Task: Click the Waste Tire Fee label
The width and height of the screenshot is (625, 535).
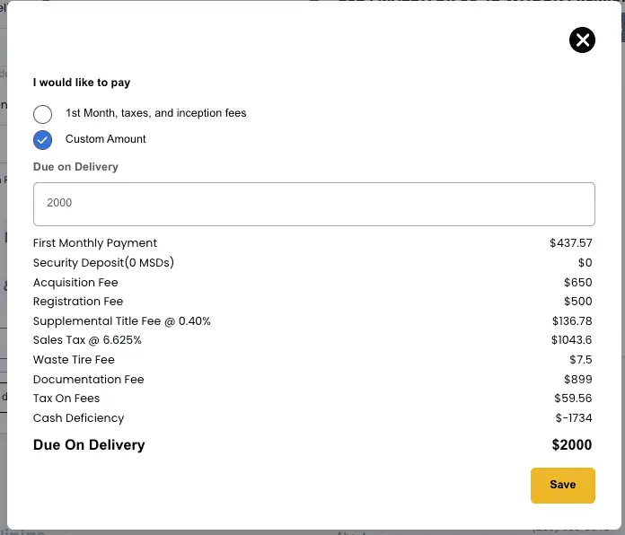Action: point(74,360)
